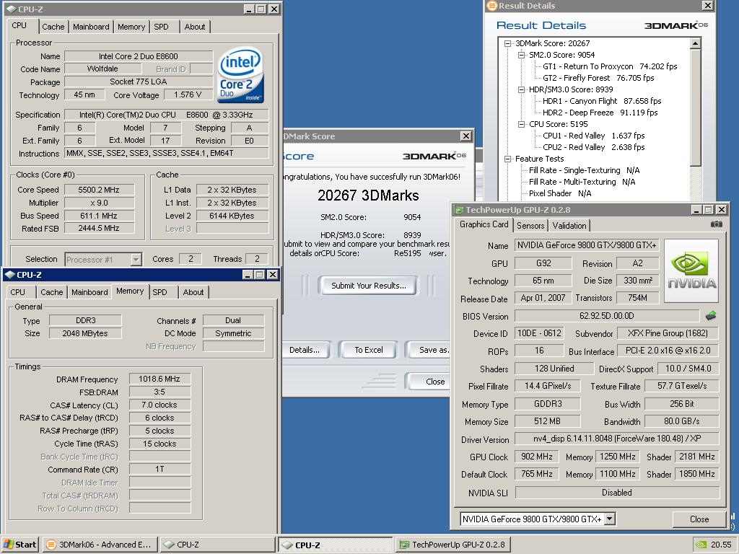Collapse the SM2.0 Score tree node
Viewport: 739px width, 554px height.
click(x=521, y=55)
